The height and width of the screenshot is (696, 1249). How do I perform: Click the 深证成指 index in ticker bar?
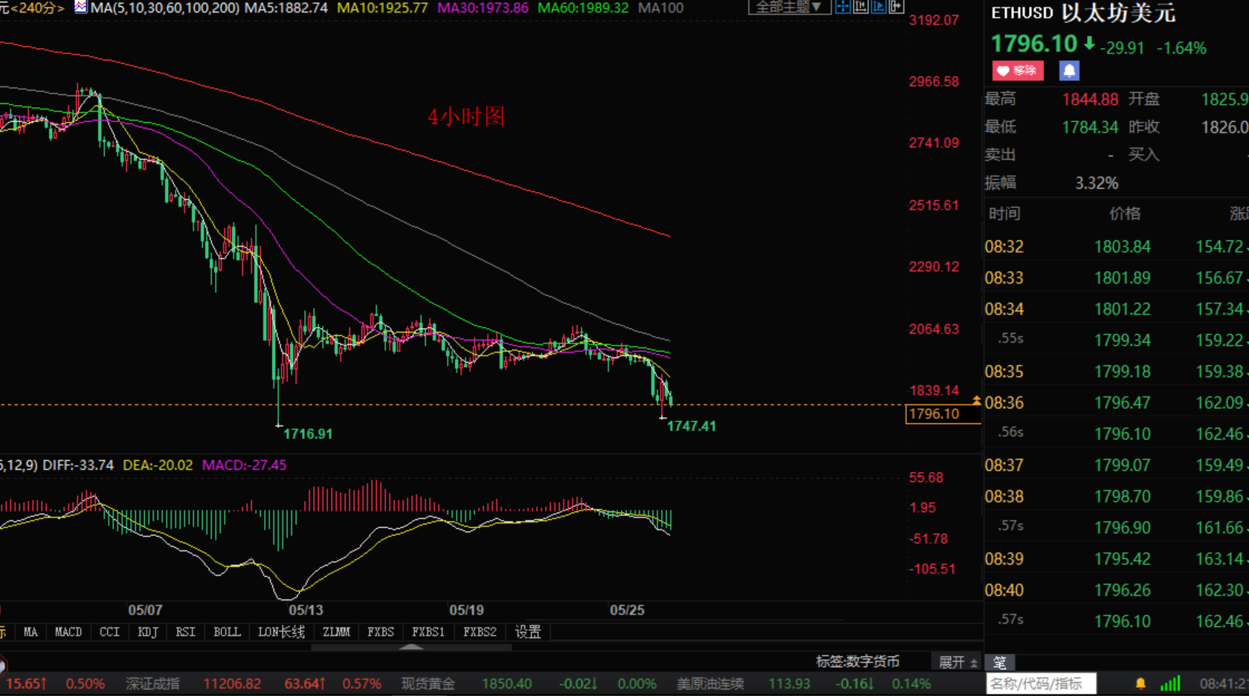[x=152, y=683]
